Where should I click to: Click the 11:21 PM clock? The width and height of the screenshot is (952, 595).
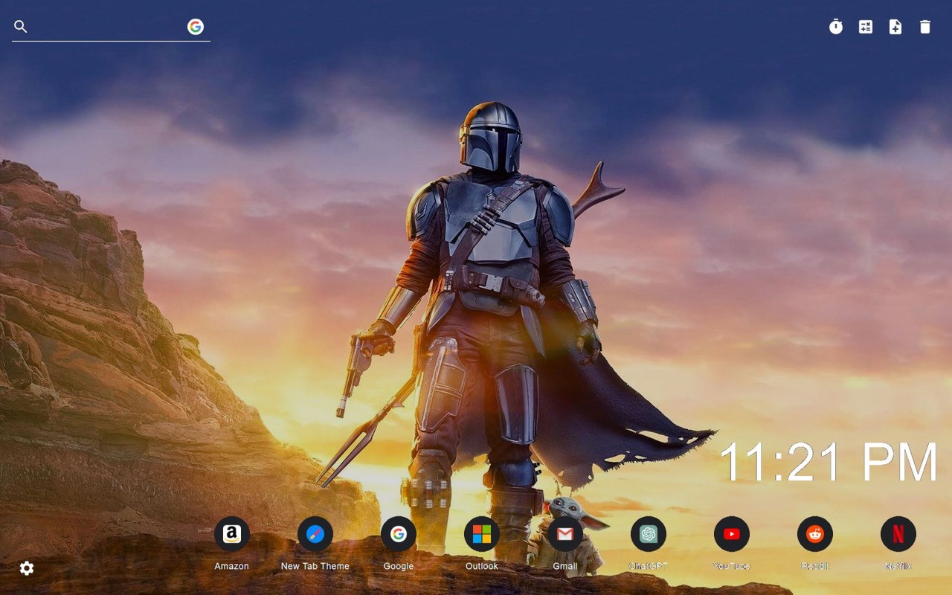829,463
